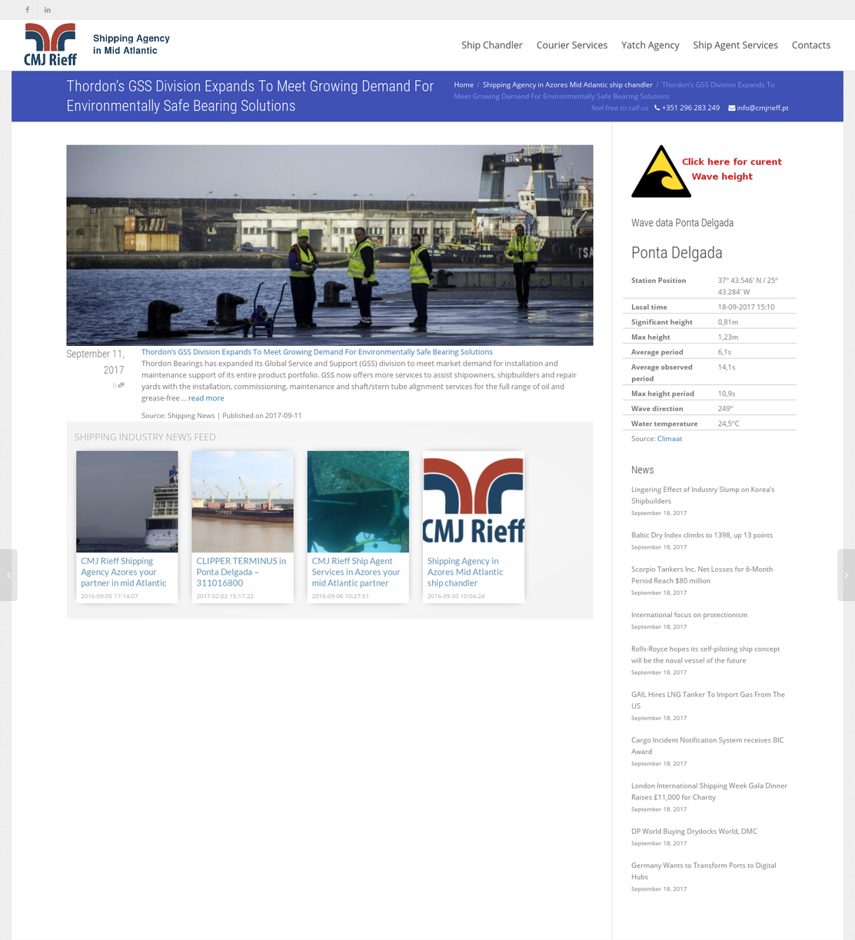Screen dimensions: 855x940
Task: Open CMJ Rieff Shipping Agency Azores feed link
Action: point(124,572)
